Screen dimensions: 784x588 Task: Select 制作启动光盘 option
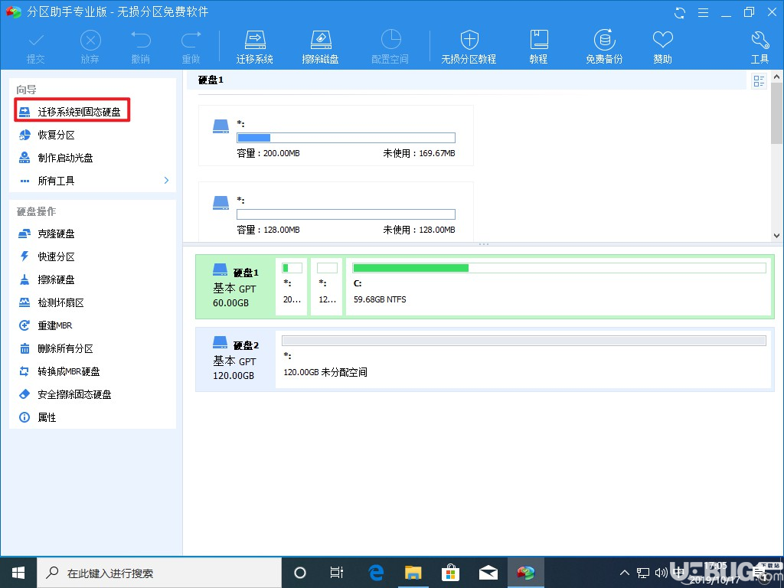65,158
